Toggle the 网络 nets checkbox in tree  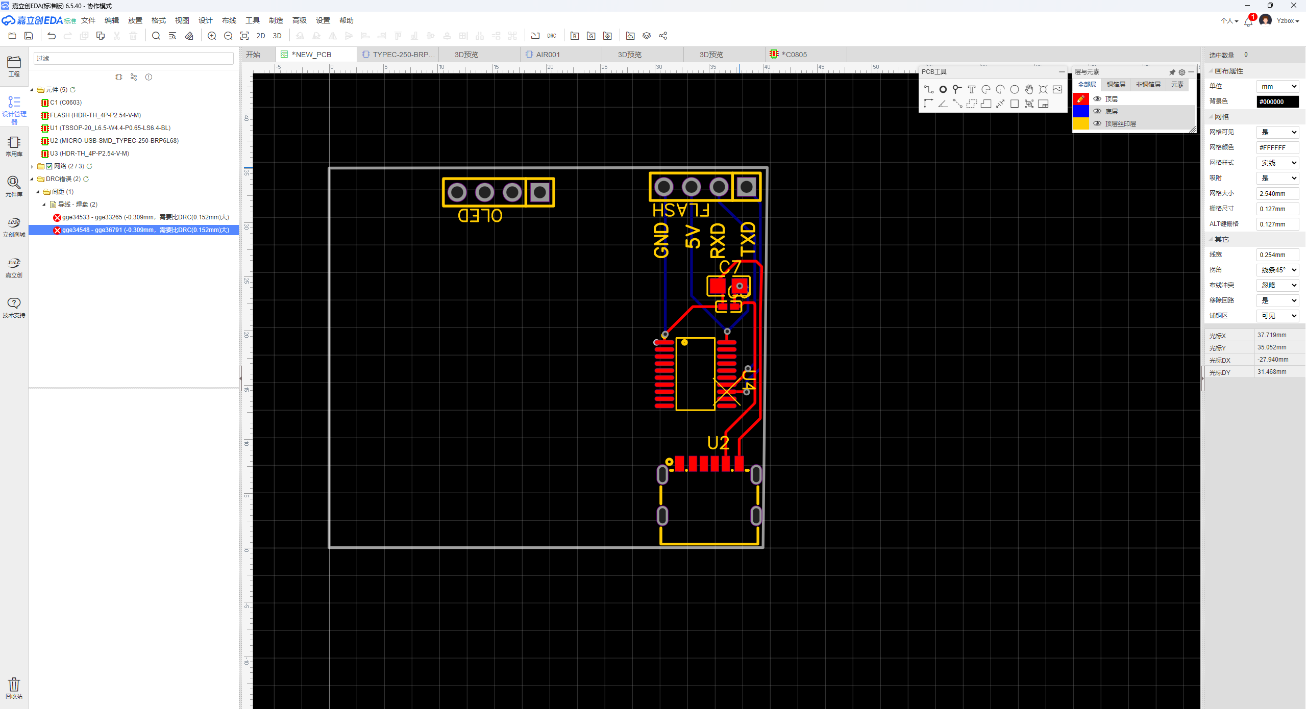coord(49,166)
